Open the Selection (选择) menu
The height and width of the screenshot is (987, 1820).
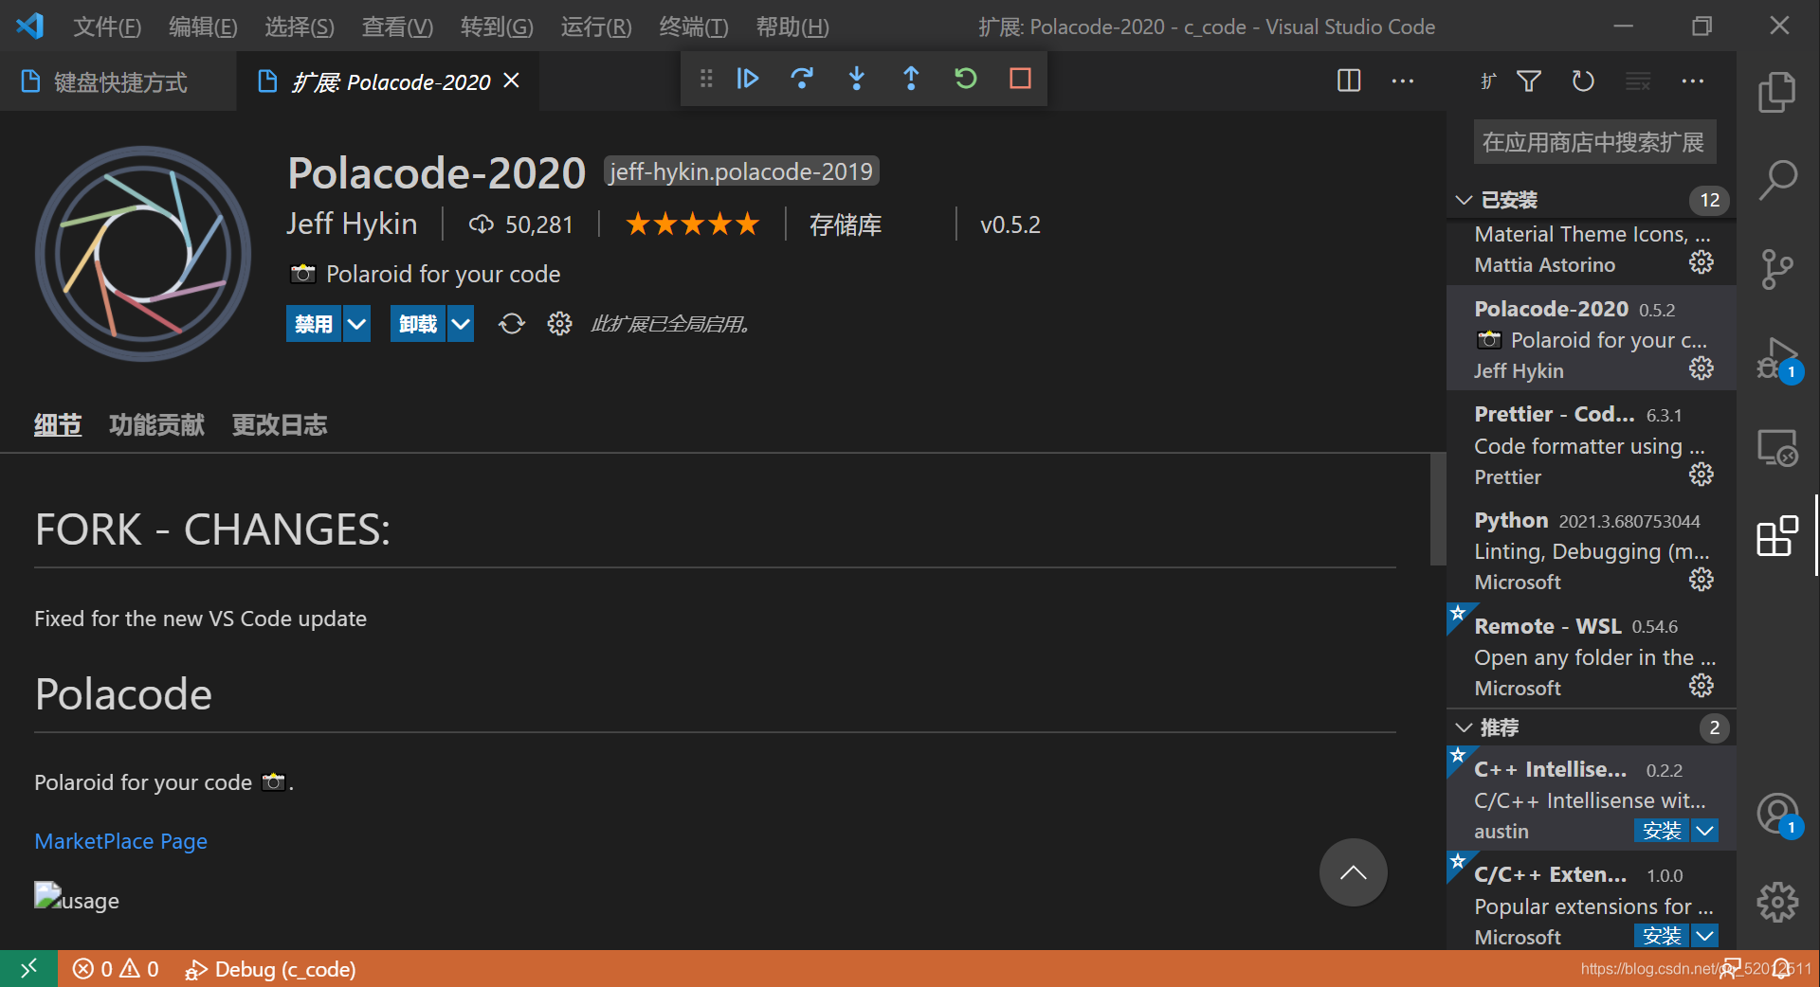(x=300, y=27)
